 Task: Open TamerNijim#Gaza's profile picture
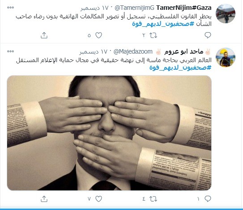(x=226, y=13)
